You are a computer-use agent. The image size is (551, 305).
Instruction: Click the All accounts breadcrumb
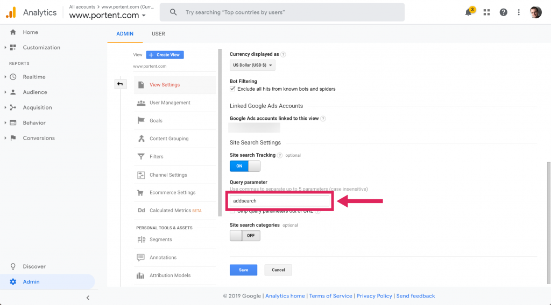pos(82,6)
